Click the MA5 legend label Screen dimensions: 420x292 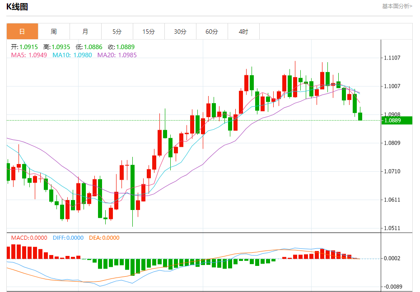[x=29, y=55]
